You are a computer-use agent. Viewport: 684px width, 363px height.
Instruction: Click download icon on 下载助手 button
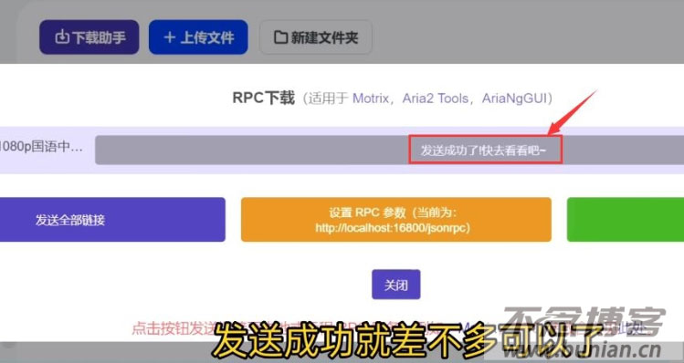point(62,37)
